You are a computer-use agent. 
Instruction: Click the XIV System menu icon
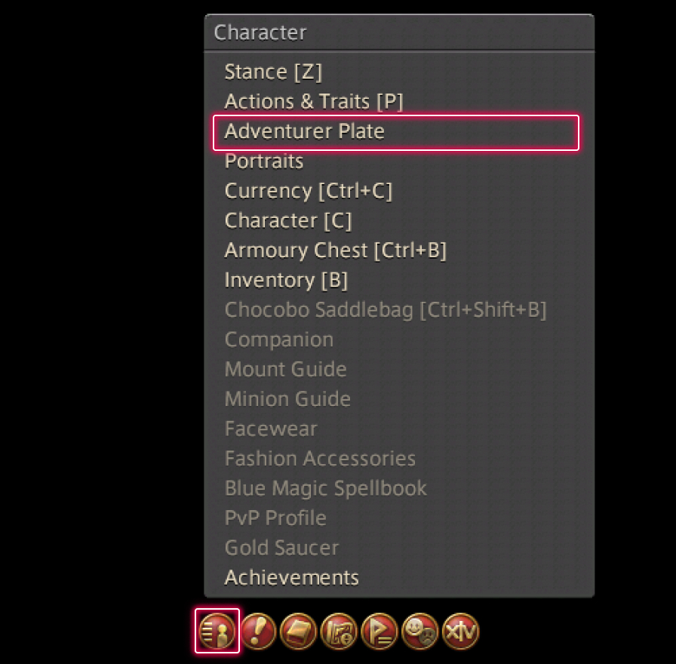[x=460, y=630]
